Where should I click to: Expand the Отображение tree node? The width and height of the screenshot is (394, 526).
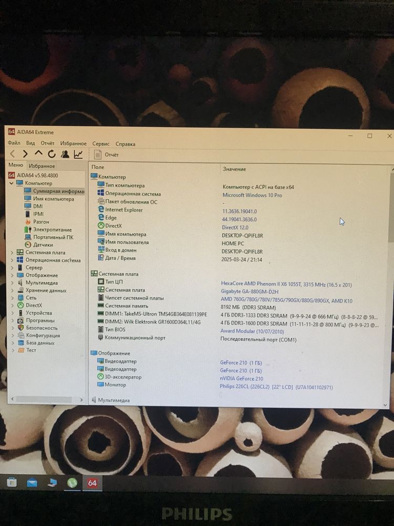12,275
